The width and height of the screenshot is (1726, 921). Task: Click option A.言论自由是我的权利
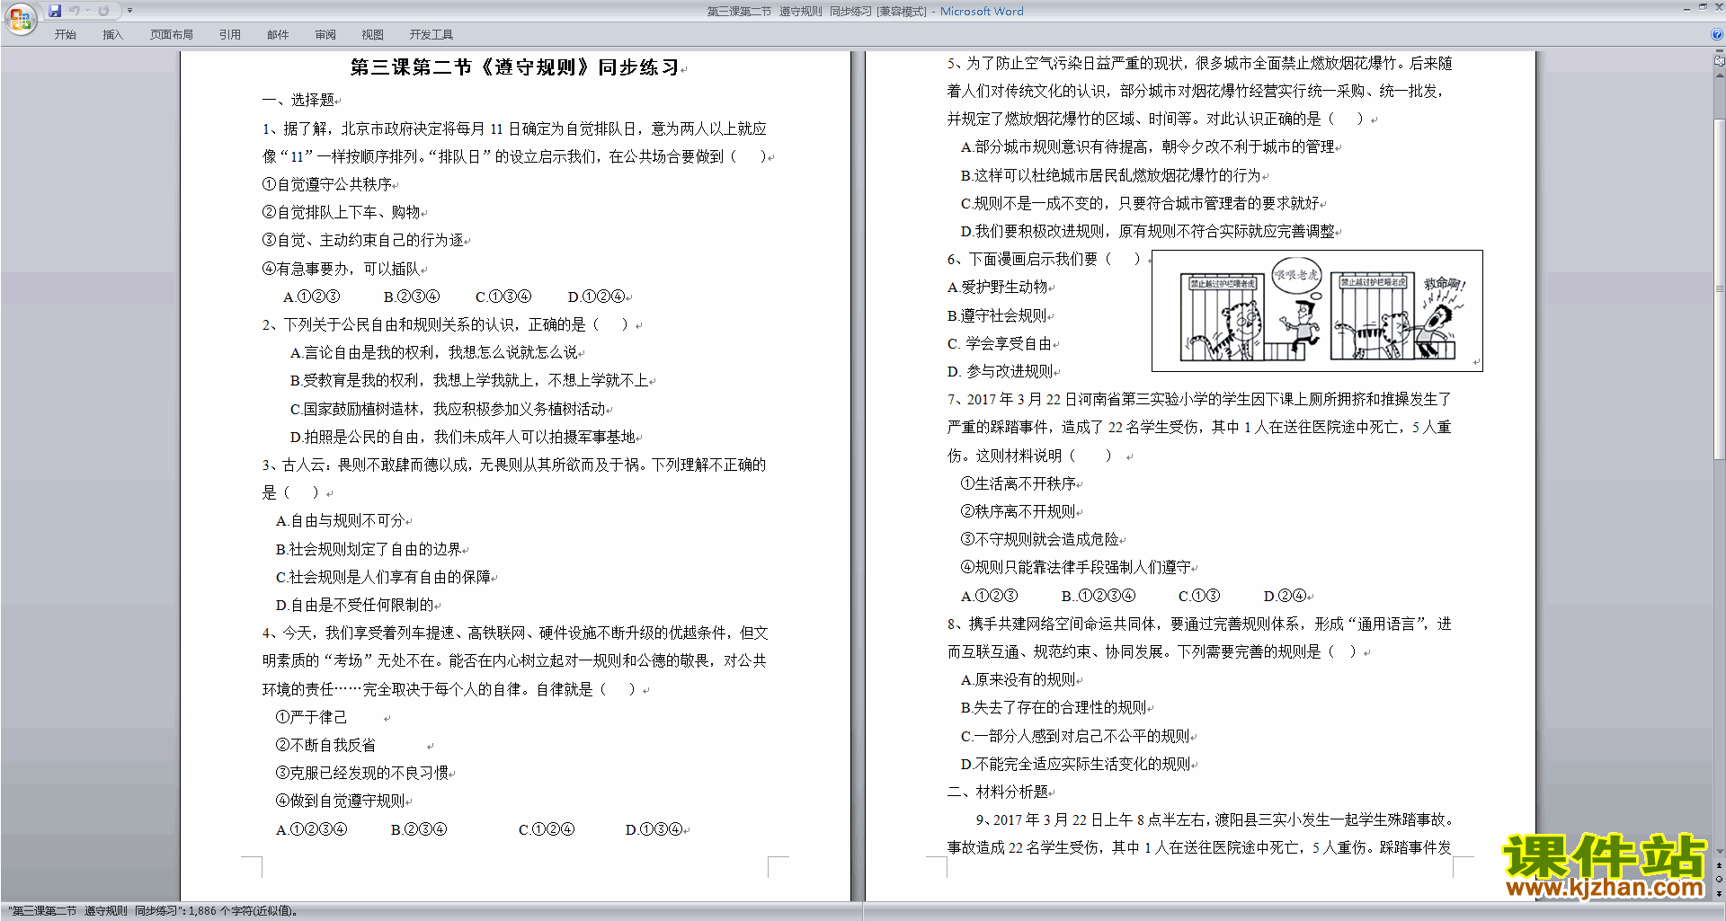434,352
